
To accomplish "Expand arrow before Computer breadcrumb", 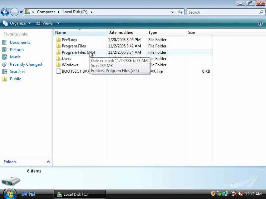I will tap(33, 12).
